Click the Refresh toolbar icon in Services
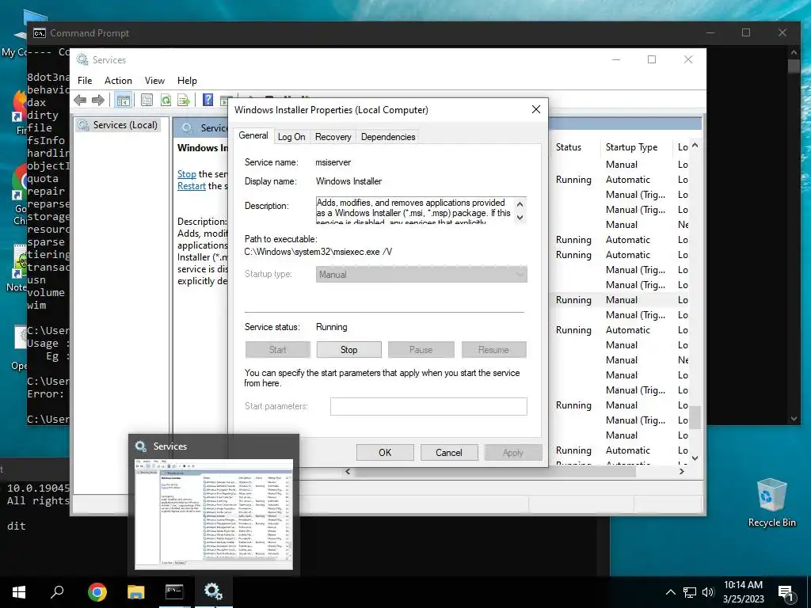 [x=166, y=100]
